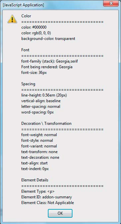Image resolution: width=121 pixels, height=224 pixels.
Task: Click the line-height 0.56em line
Action: click(x=44, y=95)
